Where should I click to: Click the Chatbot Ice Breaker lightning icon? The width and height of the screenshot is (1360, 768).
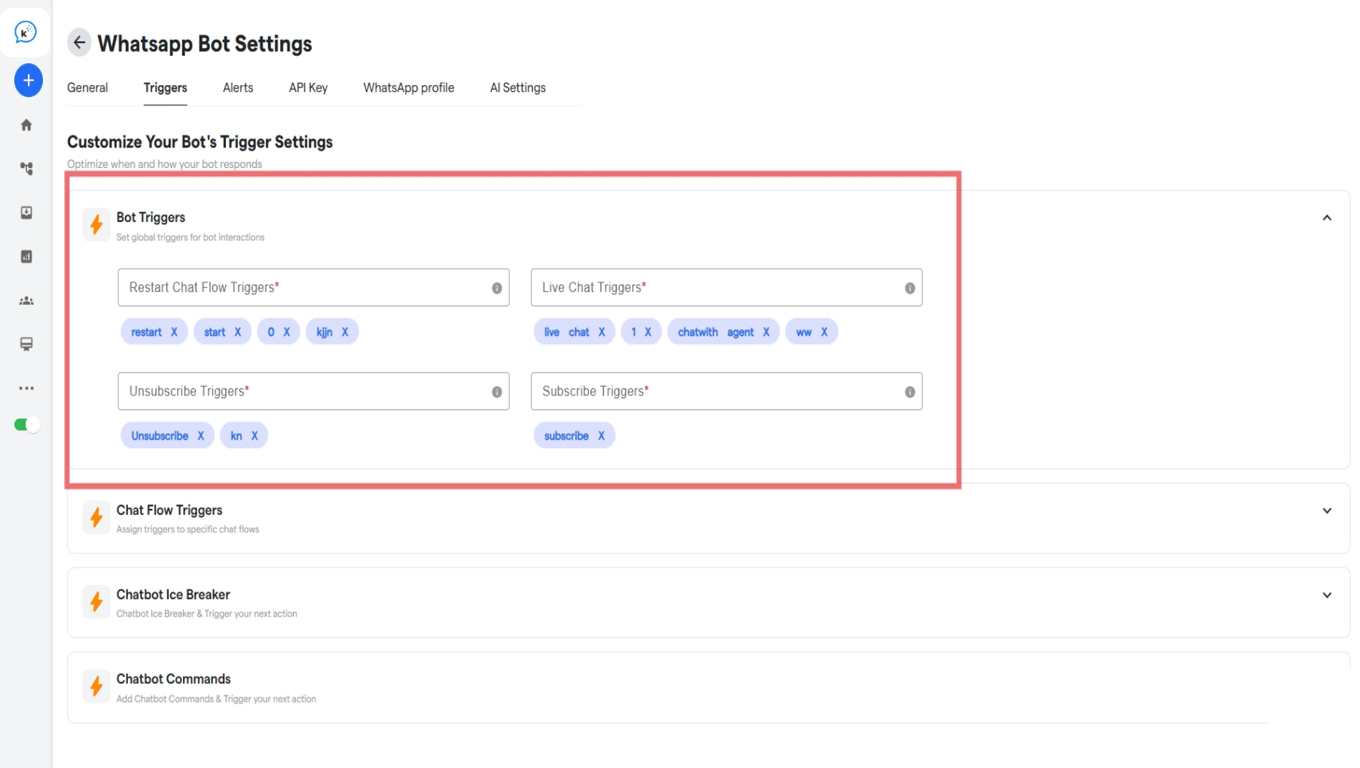pos(96,602)
